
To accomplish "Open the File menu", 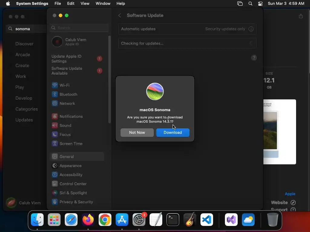I will 58,4.
